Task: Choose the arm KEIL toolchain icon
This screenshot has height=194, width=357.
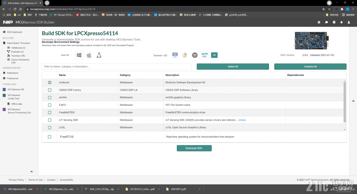Action: (x=205, y=55)
